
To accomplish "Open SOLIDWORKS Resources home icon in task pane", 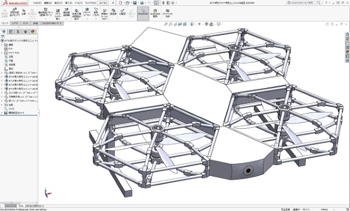I will 347,34.
